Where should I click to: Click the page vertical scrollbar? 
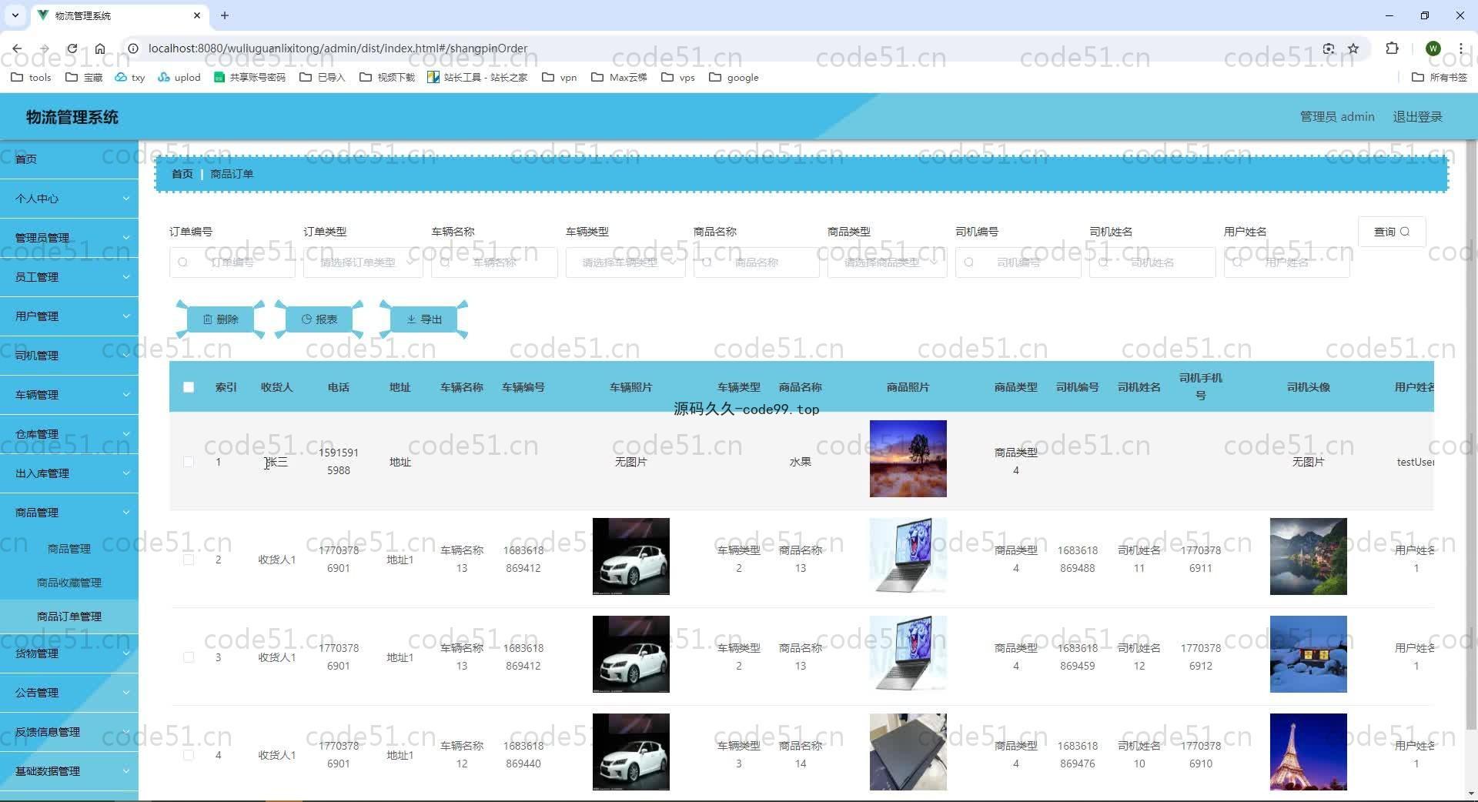tap(1471, 462)
